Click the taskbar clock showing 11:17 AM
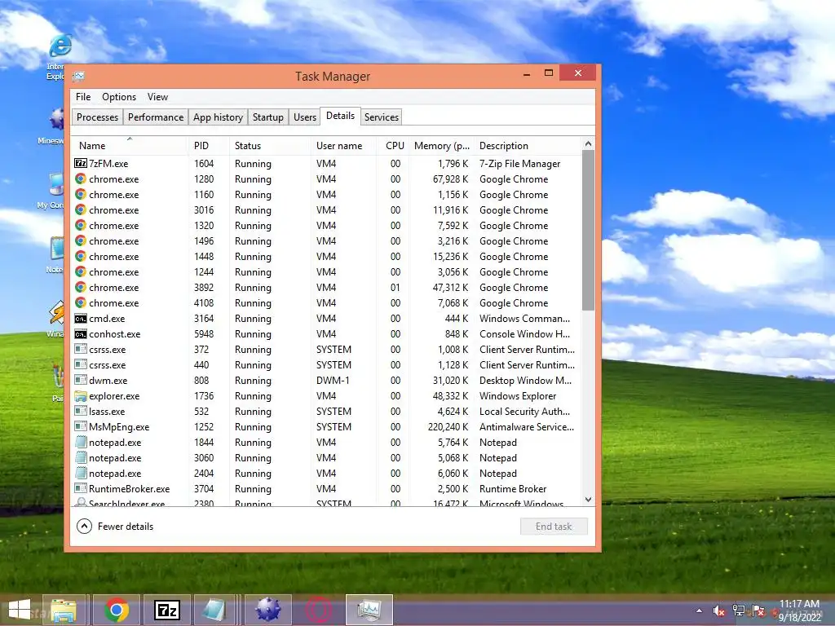Screen dimensions: 835x626 pos(799,604)
